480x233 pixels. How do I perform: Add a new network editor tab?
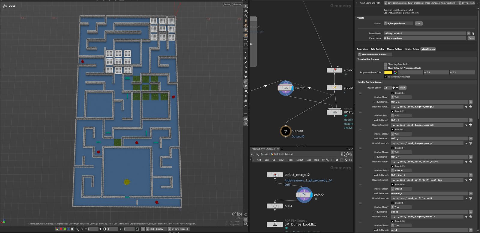282,149
